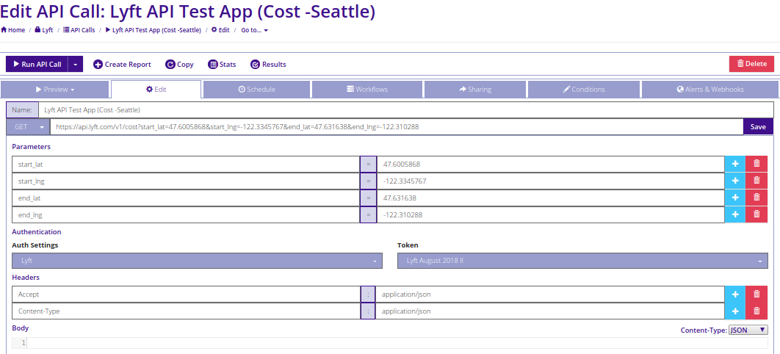
Task: Switch to the Schedule tab
Action: click(x=256, y=90)
